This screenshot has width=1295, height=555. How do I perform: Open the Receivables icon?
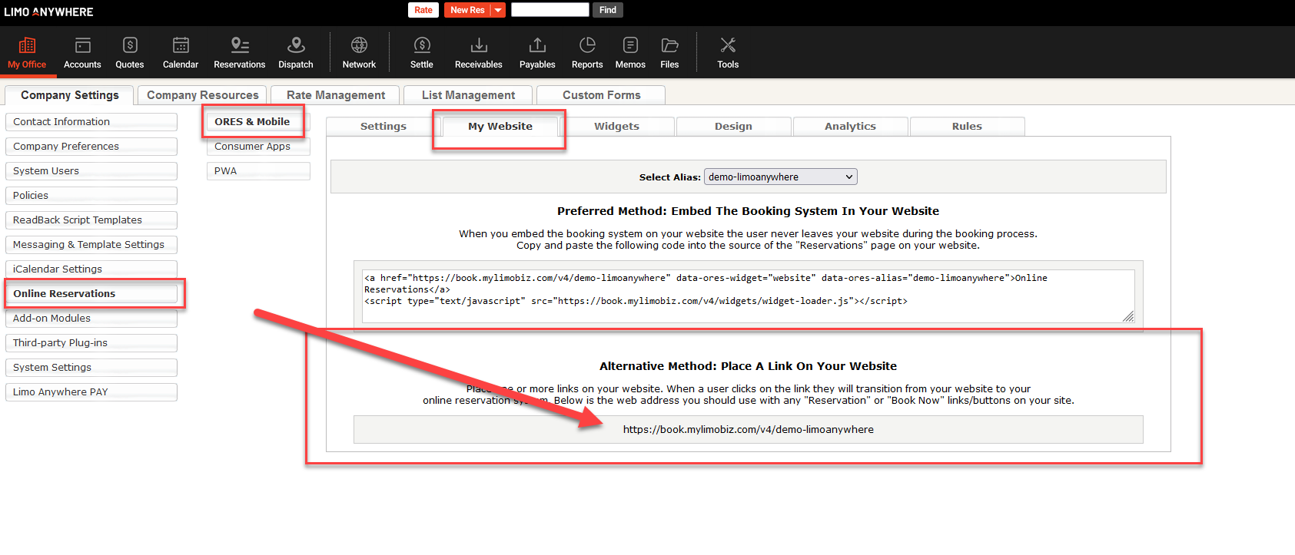point(478,46)
